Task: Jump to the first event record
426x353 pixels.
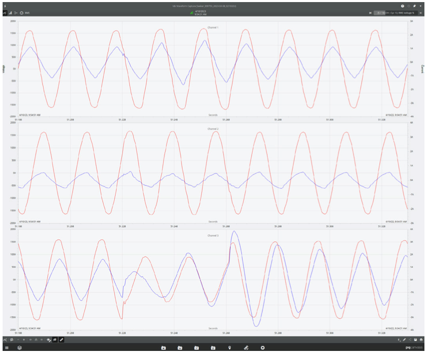Action: [x=370, y=13]
